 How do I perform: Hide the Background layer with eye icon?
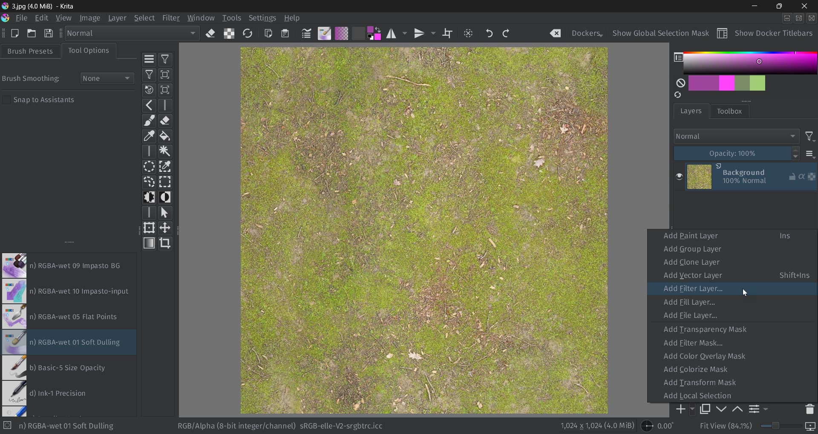click(679, 177)
